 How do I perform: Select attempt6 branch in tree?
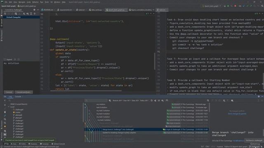click(x=19, y=115)
